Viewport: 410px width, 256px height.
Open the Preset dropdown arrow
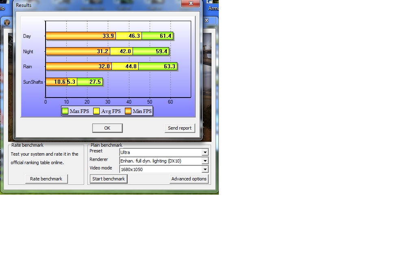[x=205, y=152]
